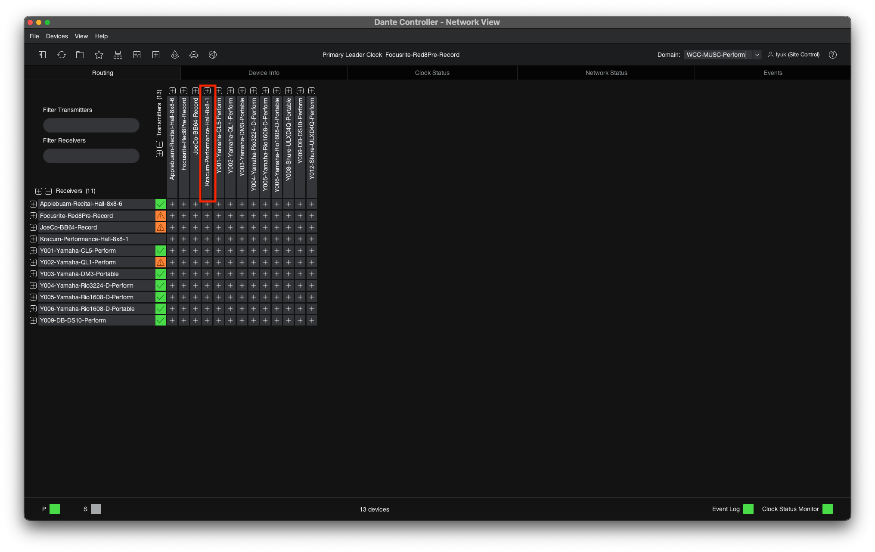
Task: Switch to the Clock Status tab
Action: click(432, 73)
